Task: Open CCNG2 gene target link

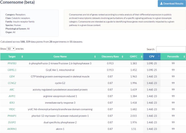Action: (12, 83)
